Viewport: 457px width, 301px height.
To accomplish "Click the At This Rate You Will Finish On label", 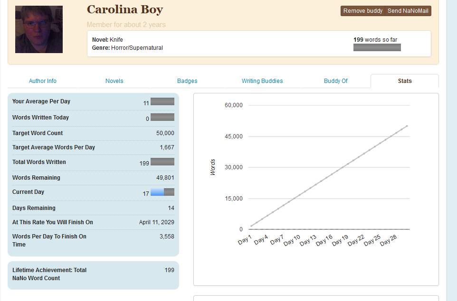I will pos(52,222).
